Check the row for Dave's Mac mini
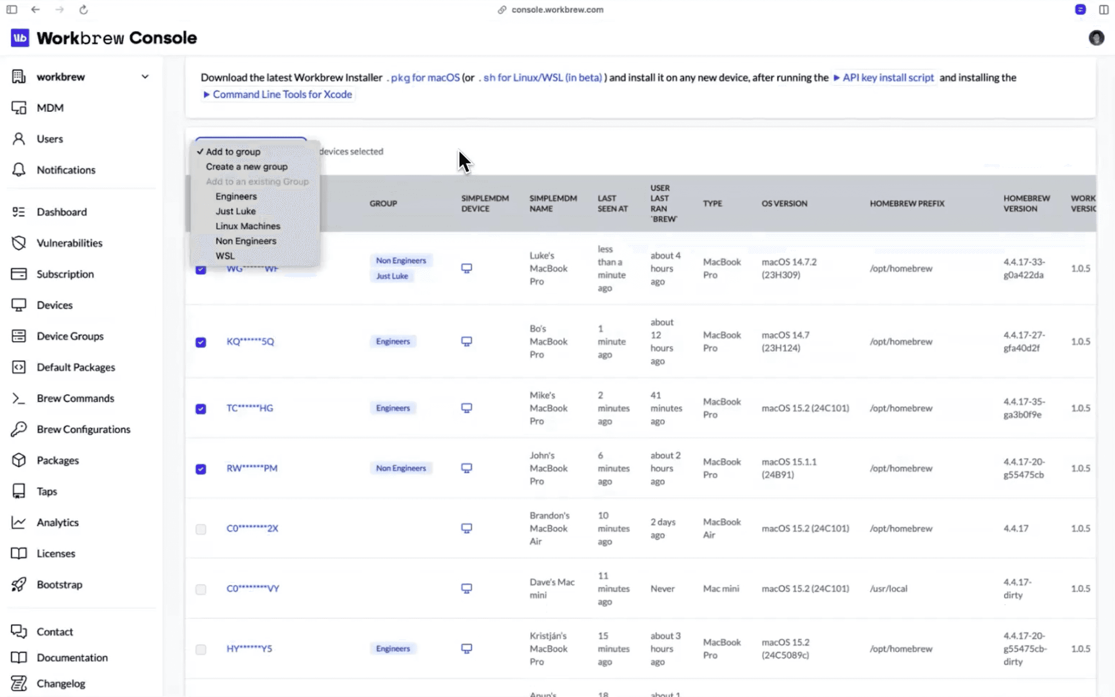1115x697 pixels. tap(201, 590)
